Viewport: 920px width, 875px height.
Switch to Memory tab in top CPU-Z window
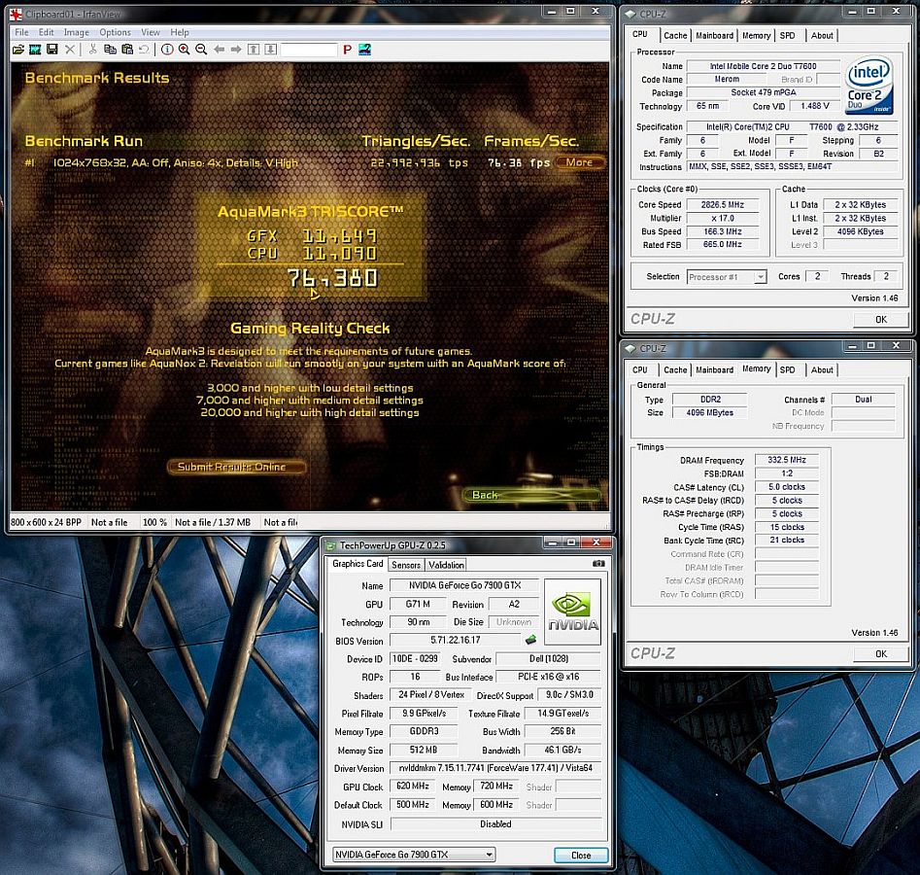coord(756,36)
